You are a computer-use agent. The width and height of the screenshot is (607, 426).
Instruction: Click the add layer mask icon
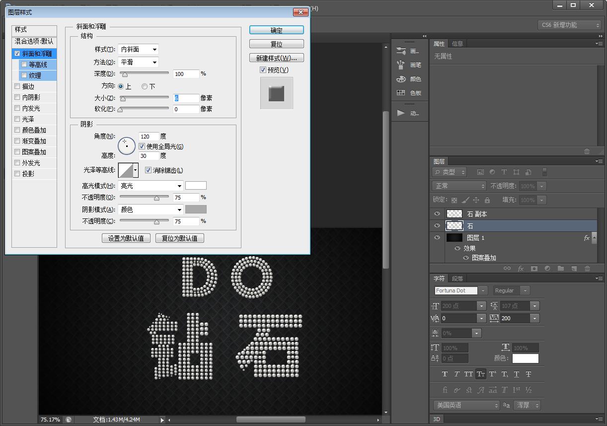[x=534, y=269]
